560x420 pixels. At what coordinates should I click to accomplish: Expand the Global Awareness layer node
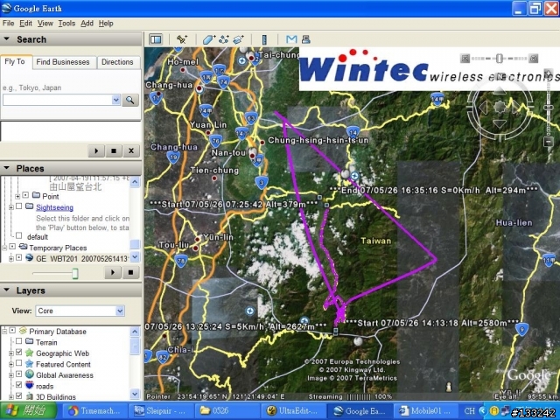tap(11, 374)
